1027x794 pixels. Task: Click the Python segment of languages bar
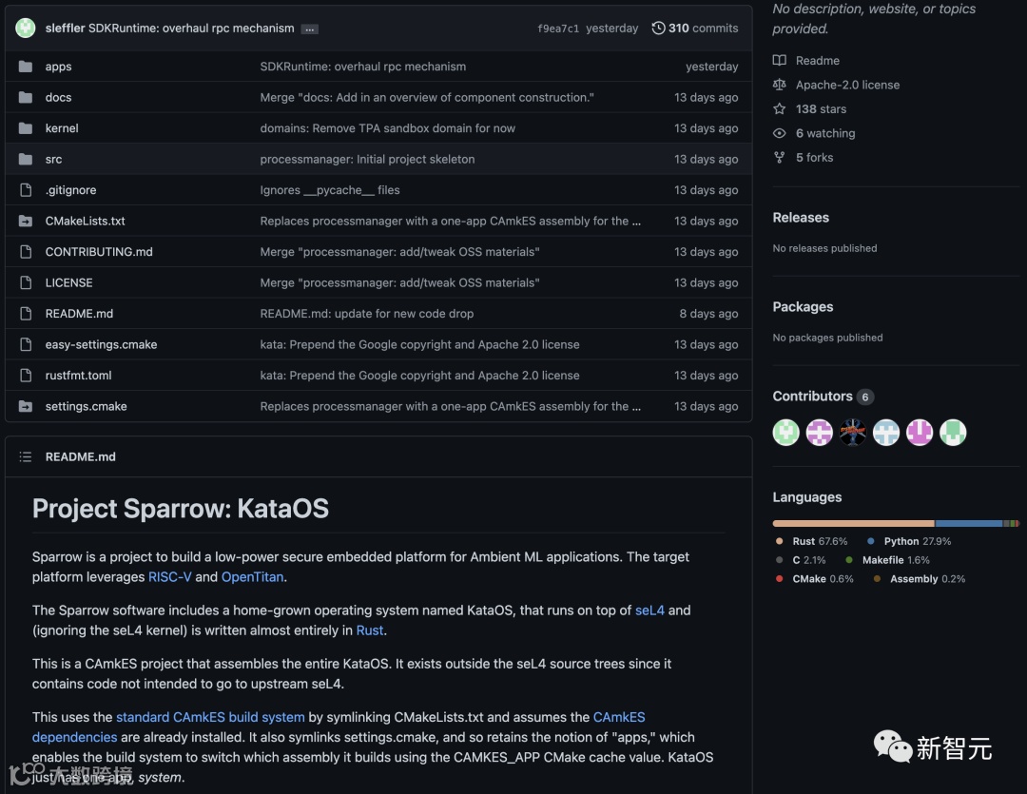click(969, 523)
